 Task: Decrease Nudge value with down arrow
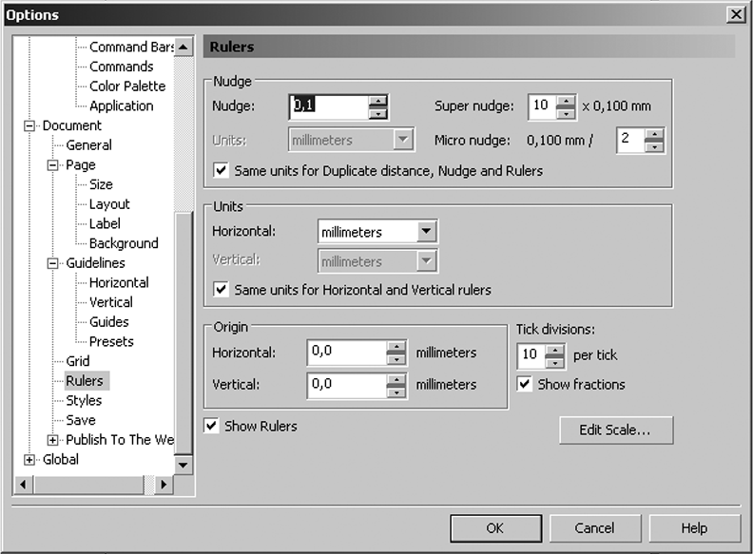coord(378,113)
